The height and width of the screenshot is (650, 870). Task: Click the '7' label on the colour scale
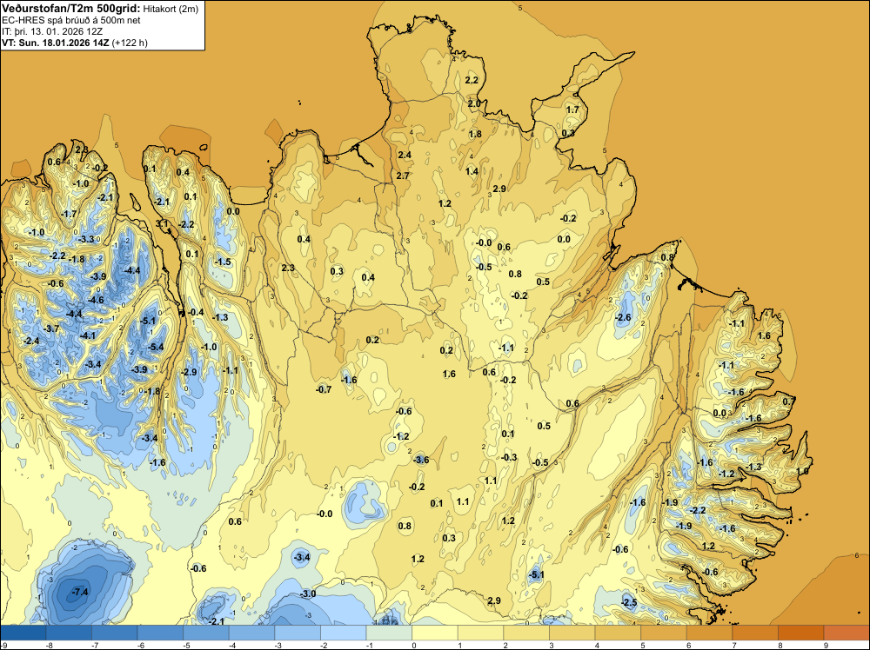pyautogui.click(x=734, y=646)
